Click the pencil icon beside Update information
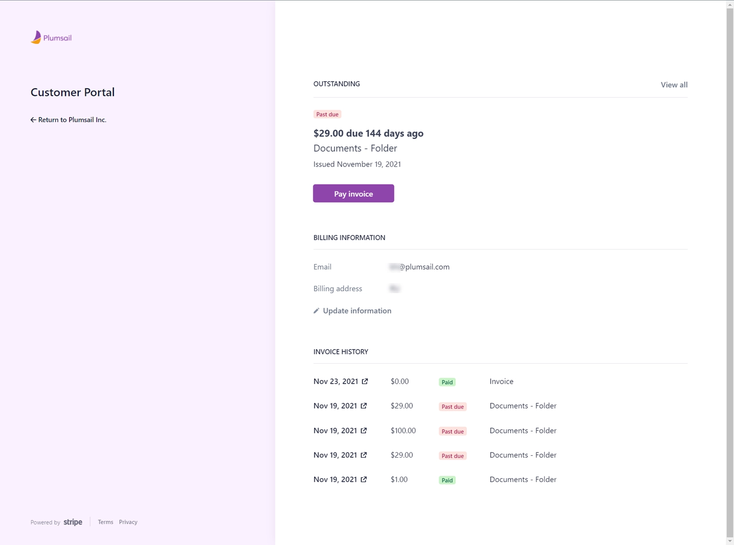 (x=316, y=311)
